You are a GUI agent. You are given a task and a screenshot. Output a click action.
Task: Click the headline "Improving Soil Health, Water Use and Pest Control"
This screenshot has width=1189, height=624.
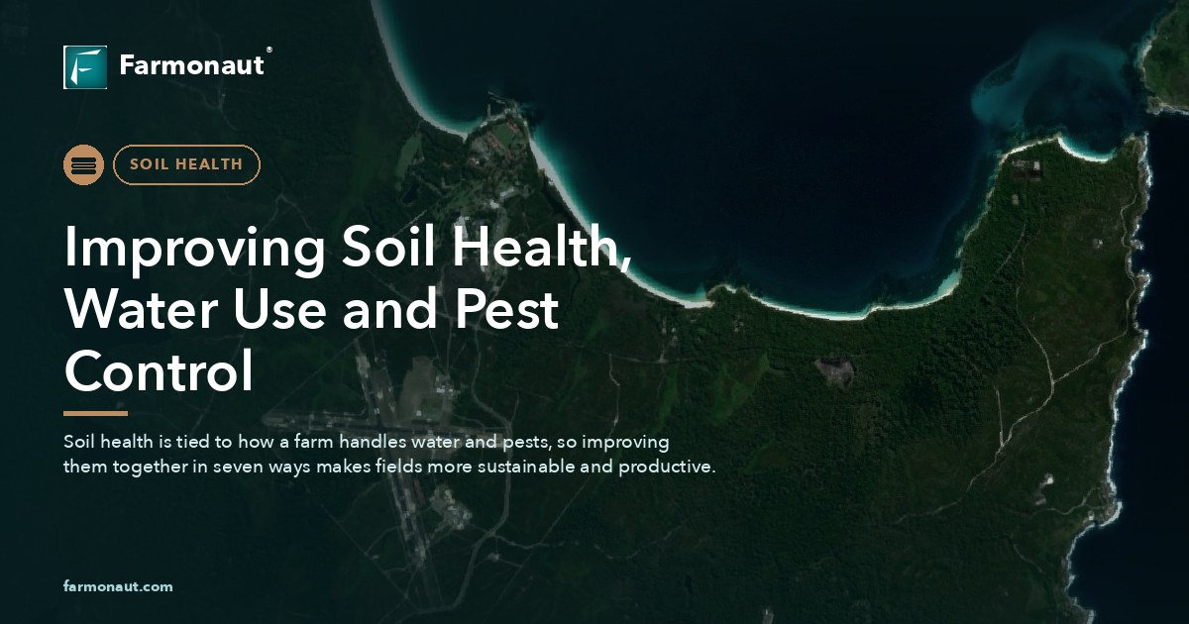[x=348, y=310]
